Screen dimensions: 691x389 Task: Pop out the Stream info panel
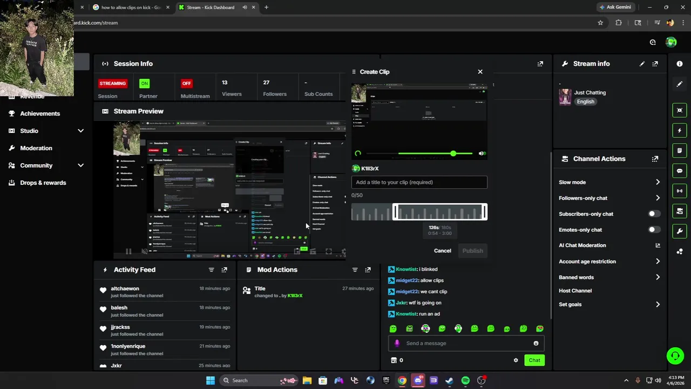click(x=655, y=64)
